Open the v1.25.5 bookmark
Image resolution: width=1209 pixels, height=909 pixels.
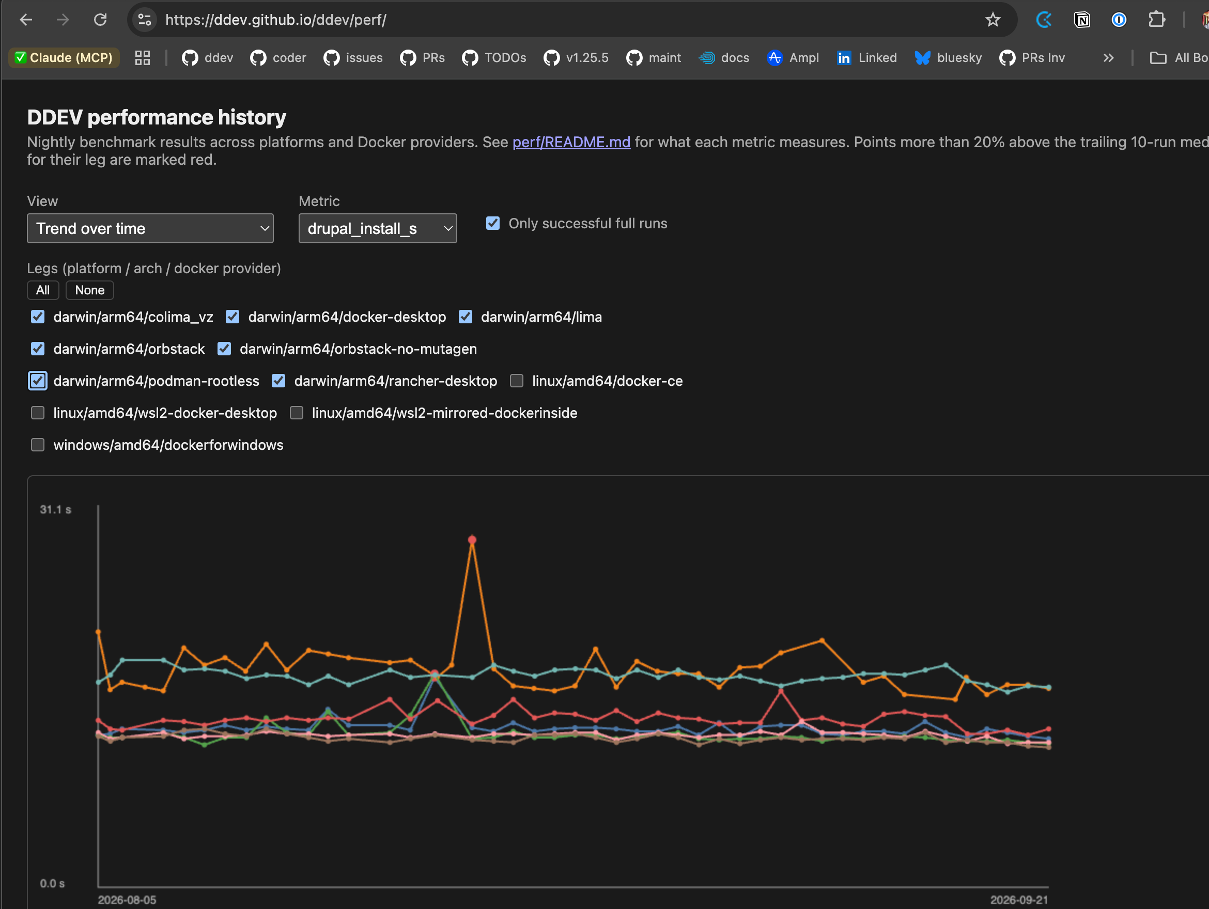pyautogui.click(x=576, y=57)
